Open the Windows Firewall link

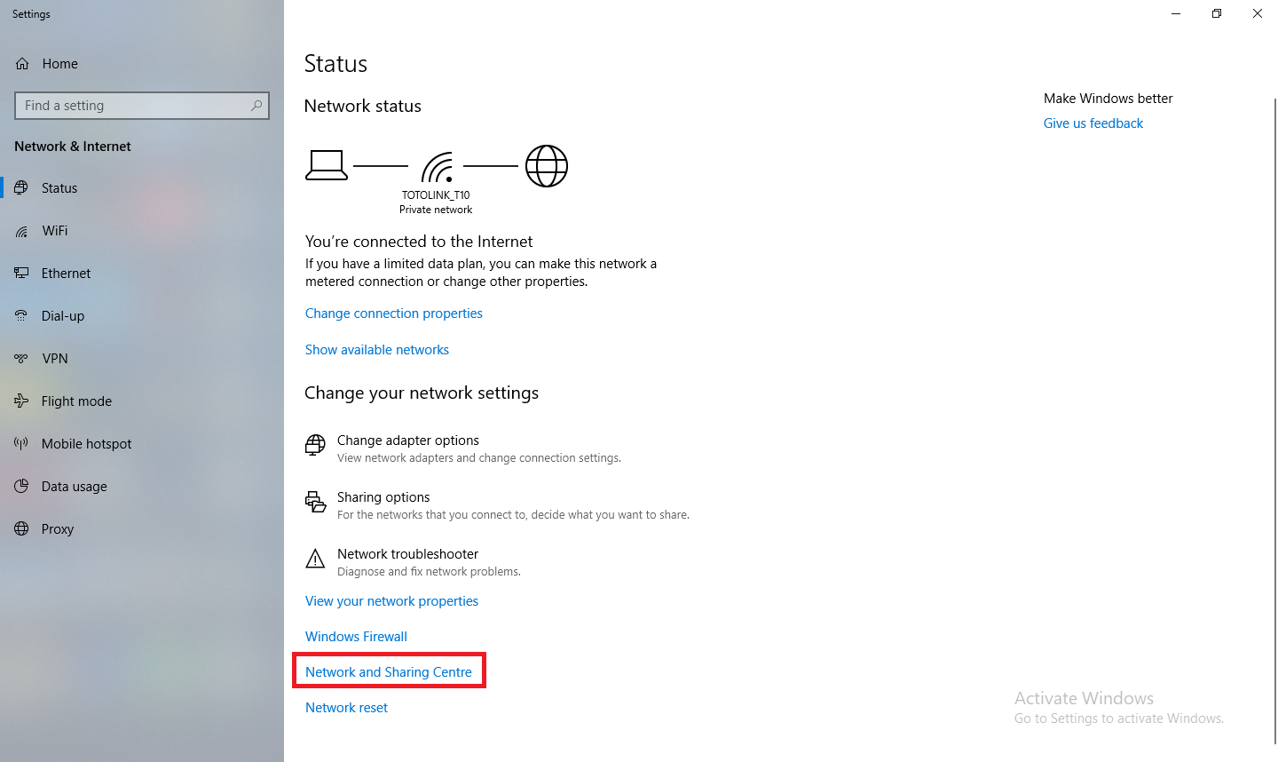356,637
